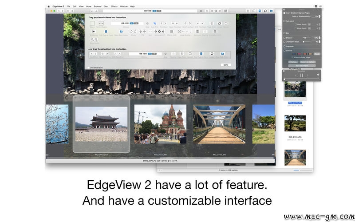Click Open Sub Folders icon in palette second row
355x222 pixels.
(x=121, y=32)
